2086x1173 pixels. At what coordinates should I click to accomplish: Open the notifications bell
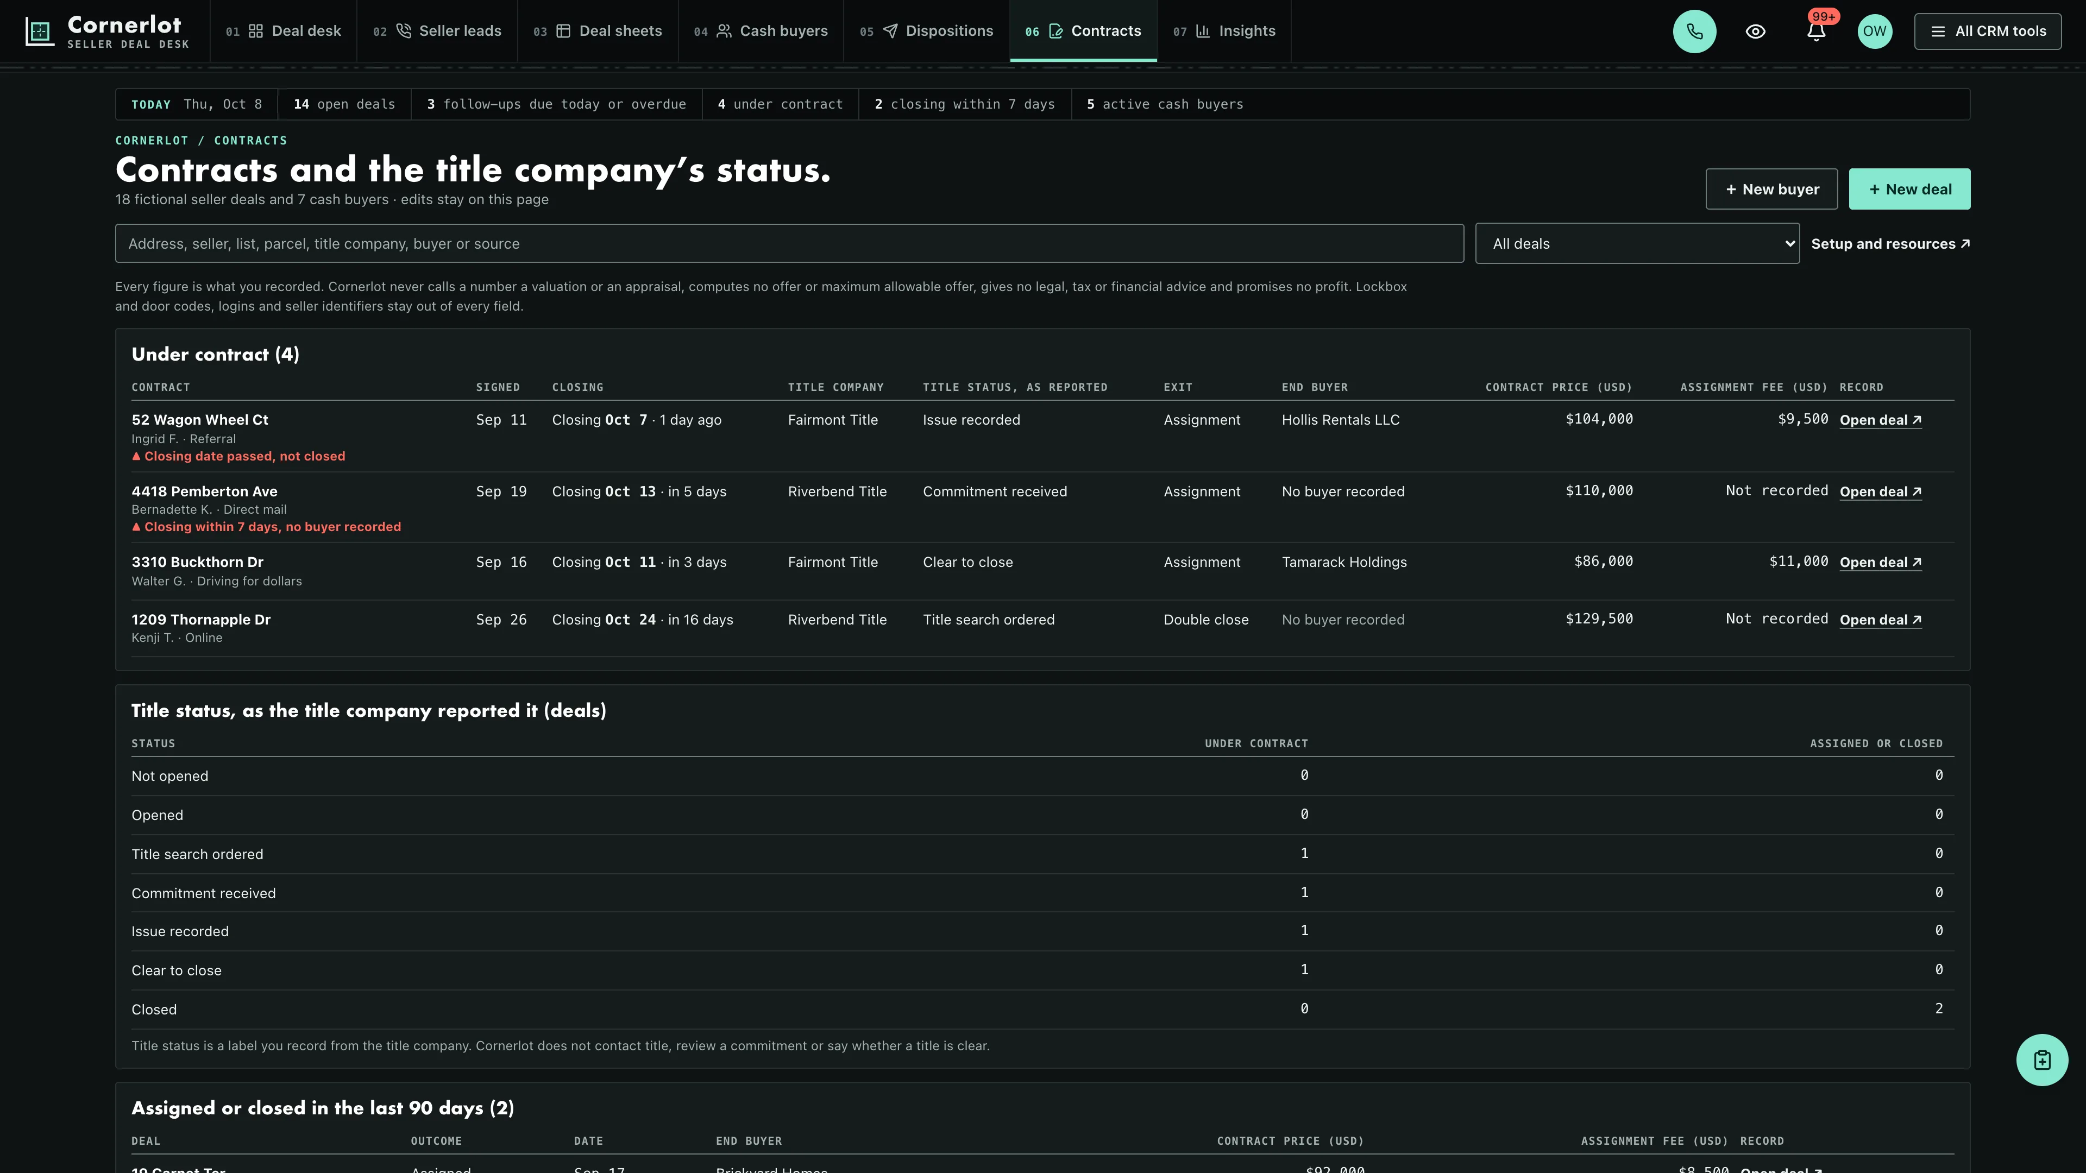click(x=1817, y=31)
